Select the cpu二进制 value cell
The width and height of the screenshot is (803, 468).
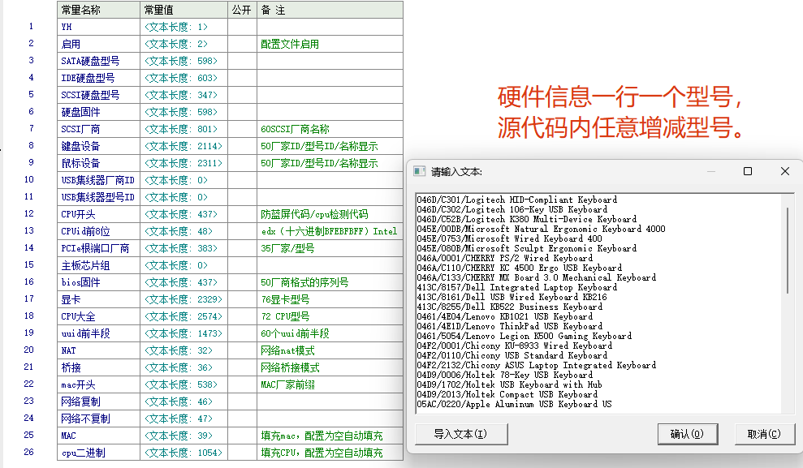coord(183,453)
